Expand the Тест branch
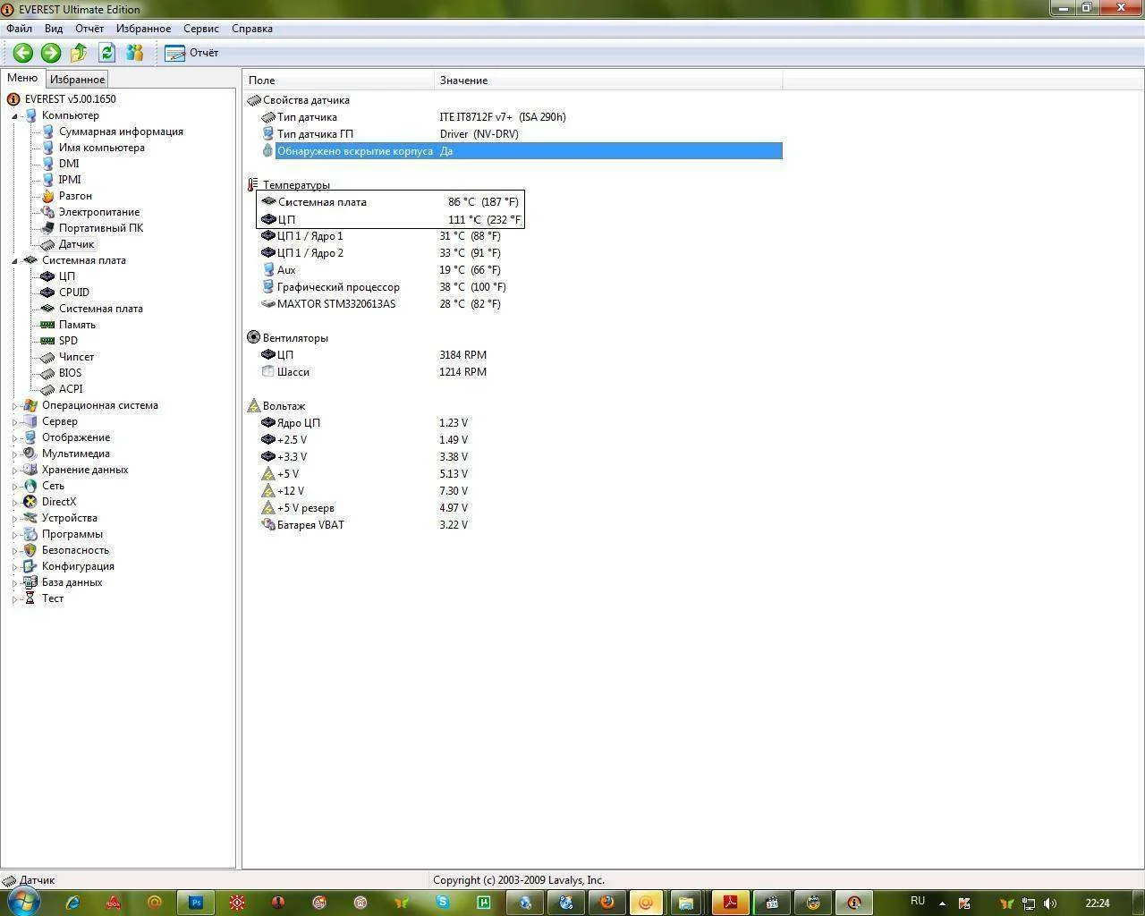Image resolution: width=1145 pixels, height=916 pixels. tap(15, 599)
